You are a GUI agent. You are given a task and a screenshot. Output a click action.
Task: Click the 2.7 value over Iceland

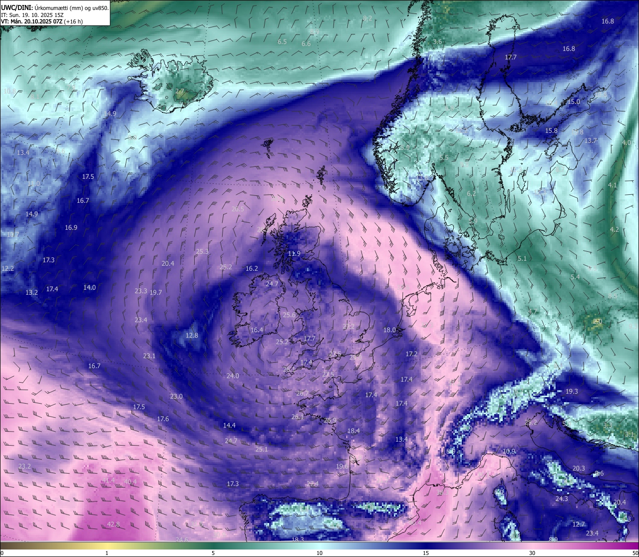tap(179, 91)
